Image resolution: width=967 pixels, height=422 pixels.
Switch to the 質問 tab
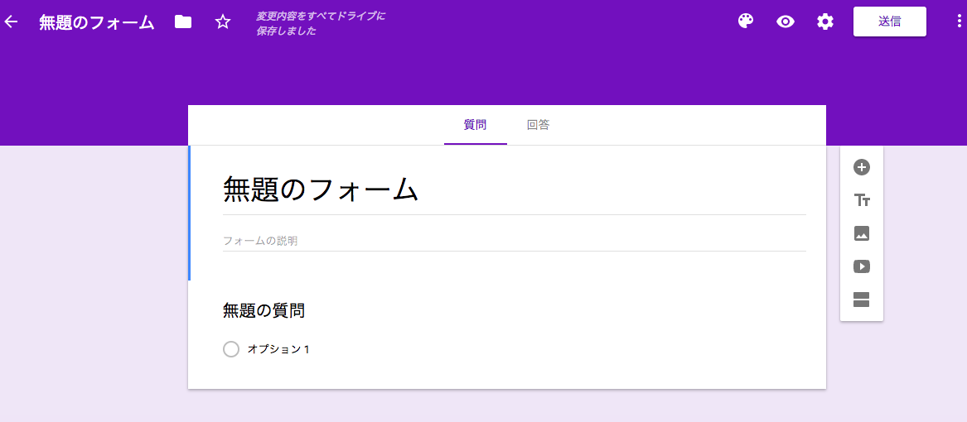click(475, 125)
